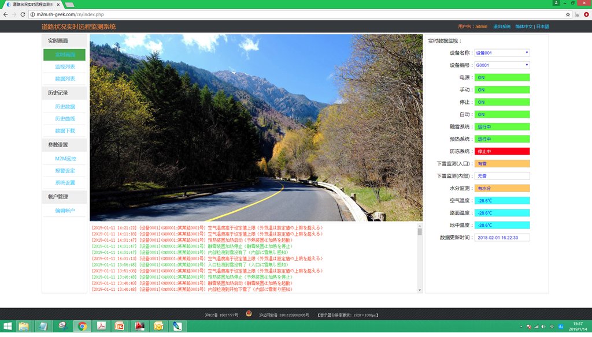Click the log list scrollbar down arrow

coord(420,290)
